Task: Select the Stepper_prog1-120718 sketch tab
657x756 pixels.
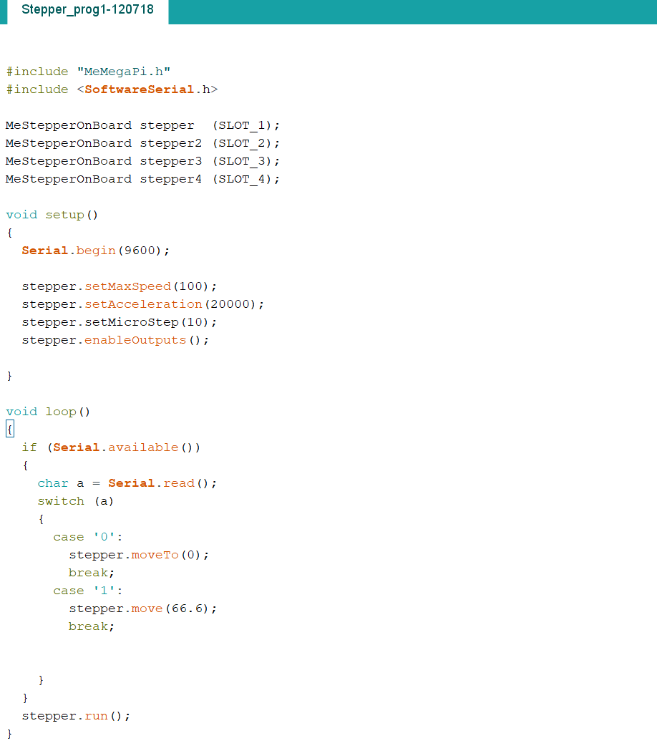Action: pyautogui.click(x=88, y=10)
